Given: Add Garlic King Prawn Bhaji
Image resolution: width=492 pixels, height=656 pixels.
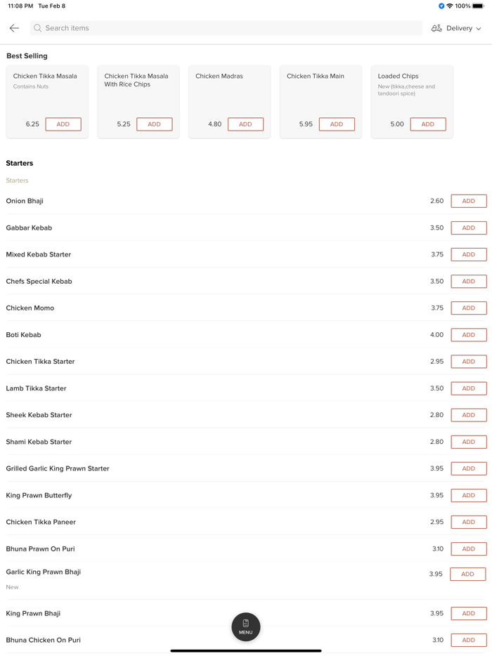Looking at the screenshot, I should point(467,574).
